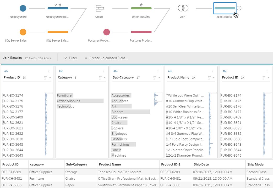Select the GroovyStore input step icon

click(x=23, y=8)
